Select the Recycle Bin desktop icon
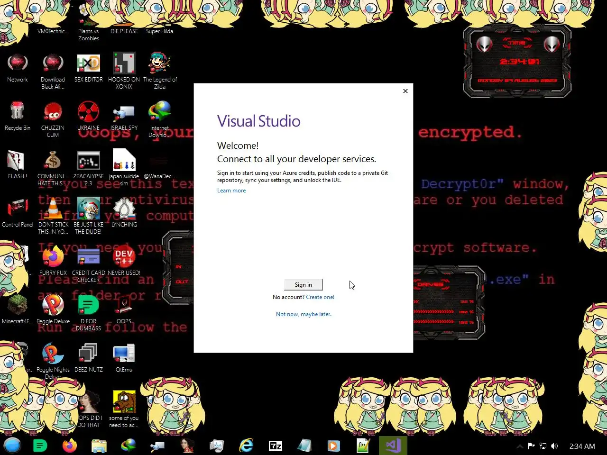 [18, 116]
